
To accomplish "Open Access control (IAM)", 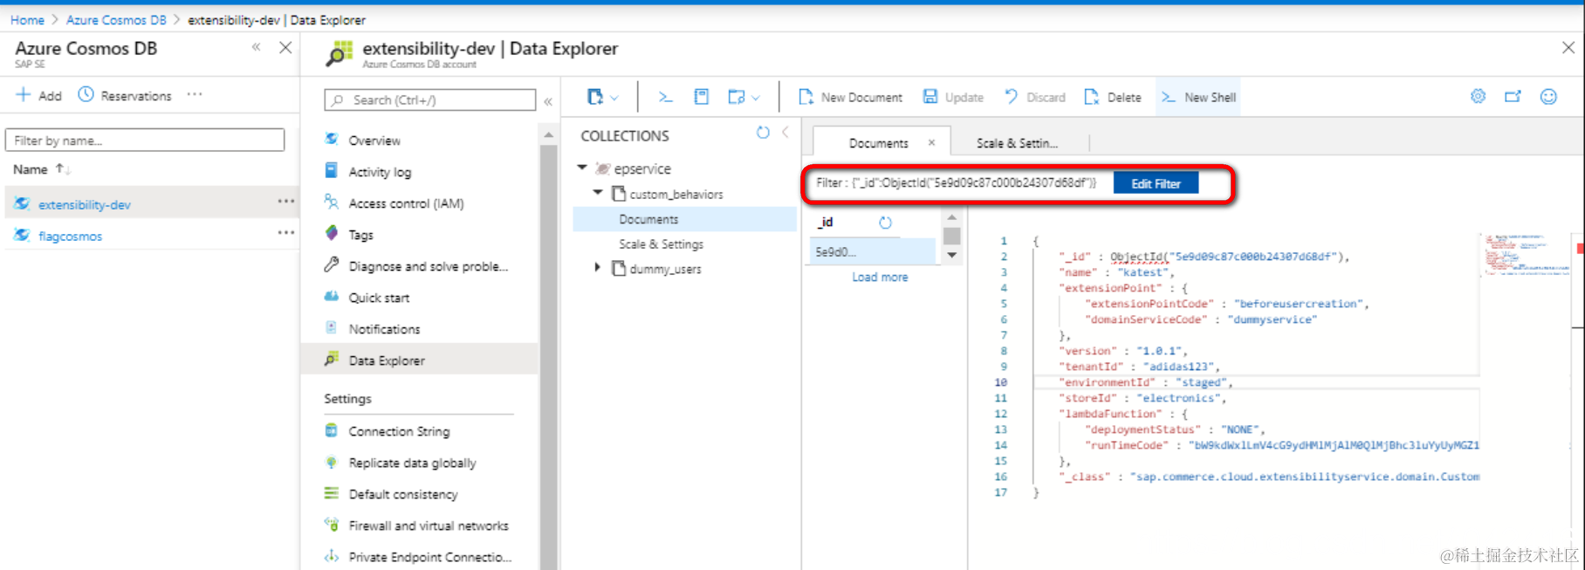I will (x=406, y=203).
